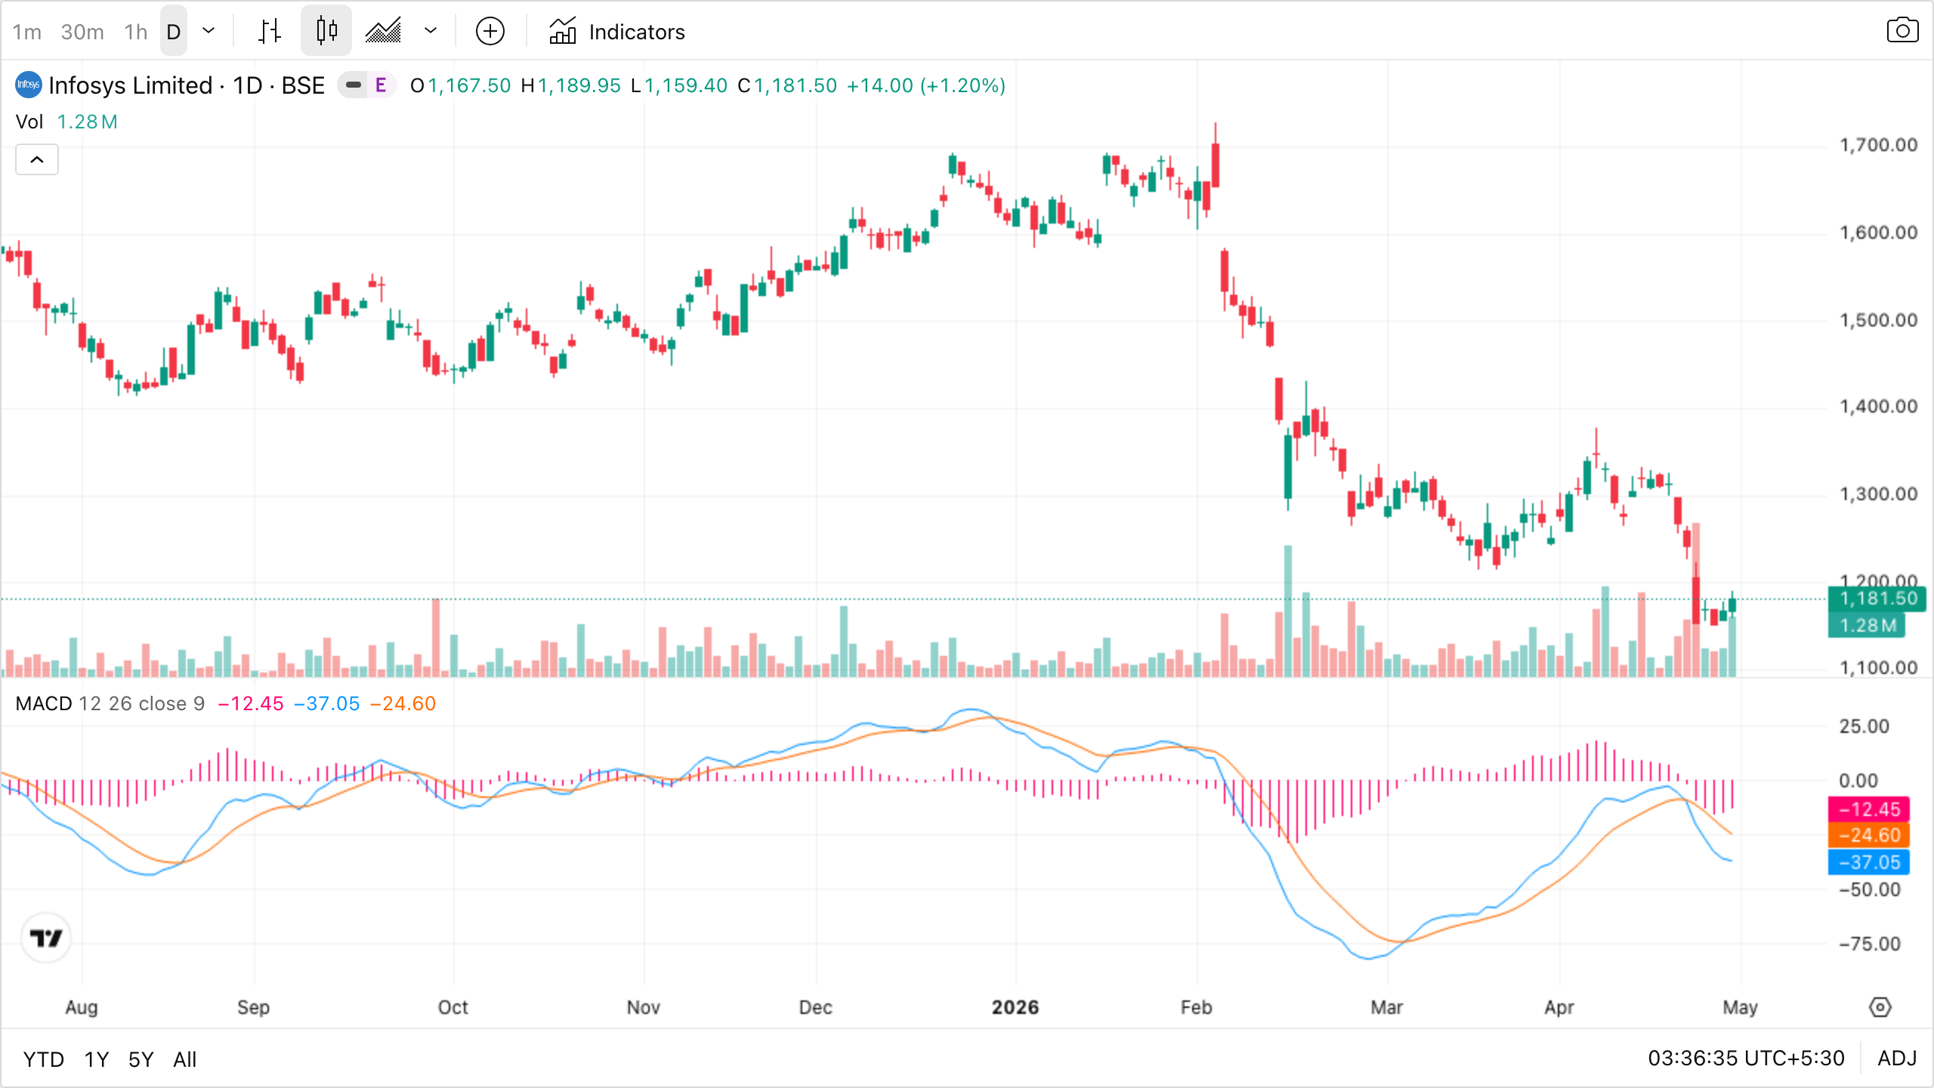Image resolution: width=1934 pixels, height=1088 pixels.
Task: Click the Aug label on time axis
Action: point(82,1007)
